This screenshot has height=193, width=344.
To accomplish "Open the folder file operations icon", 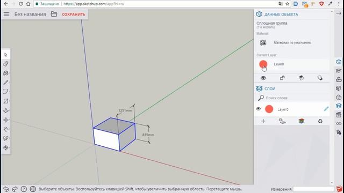I will (x=54, y=14).
